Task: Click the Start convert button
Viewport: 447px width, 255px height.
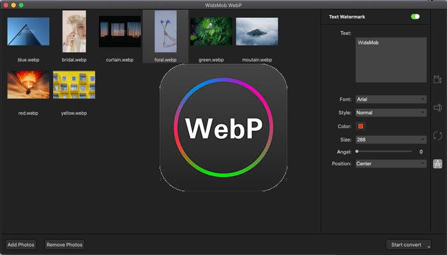Action: (x=406, y=245)
